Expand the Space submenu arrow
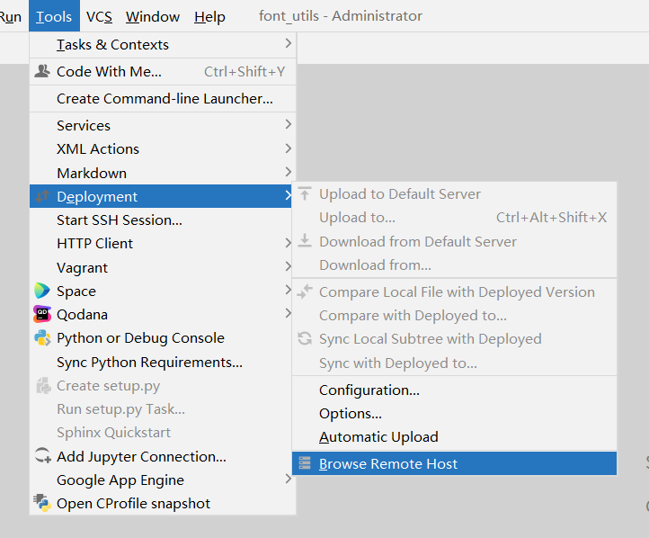 click(289, 290)
